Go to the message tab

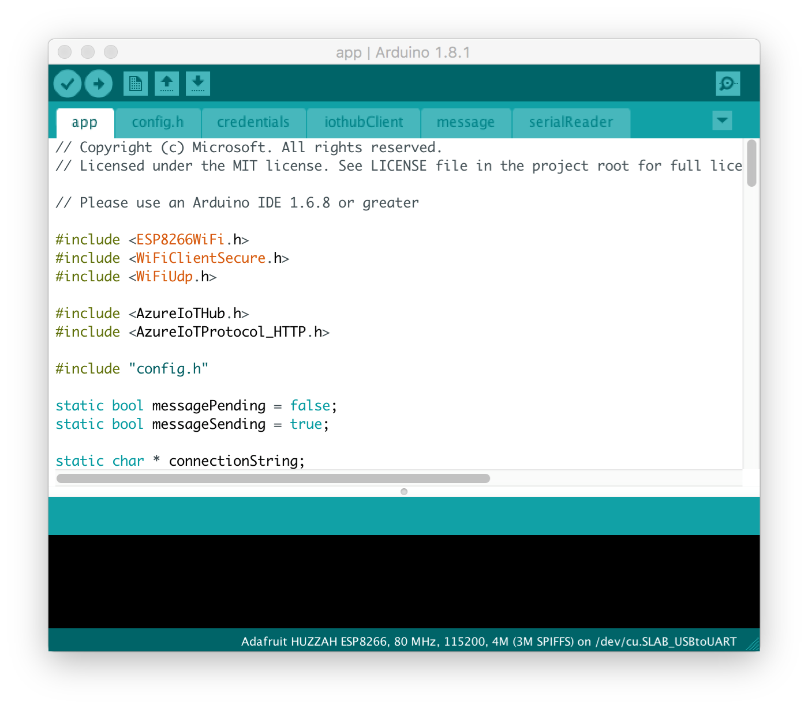(x=466, y=123)
